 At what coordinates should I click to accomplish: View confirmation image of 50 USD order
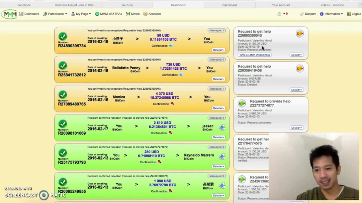tap(171, 45)
